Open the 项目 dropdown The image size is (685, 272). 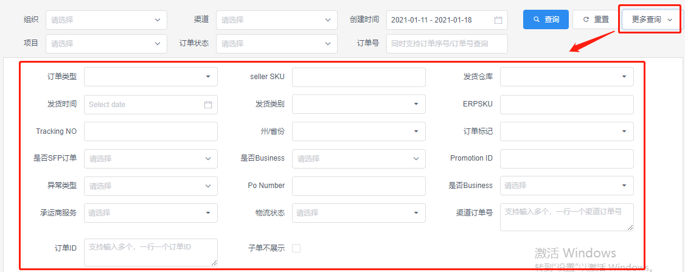[106, 44]
